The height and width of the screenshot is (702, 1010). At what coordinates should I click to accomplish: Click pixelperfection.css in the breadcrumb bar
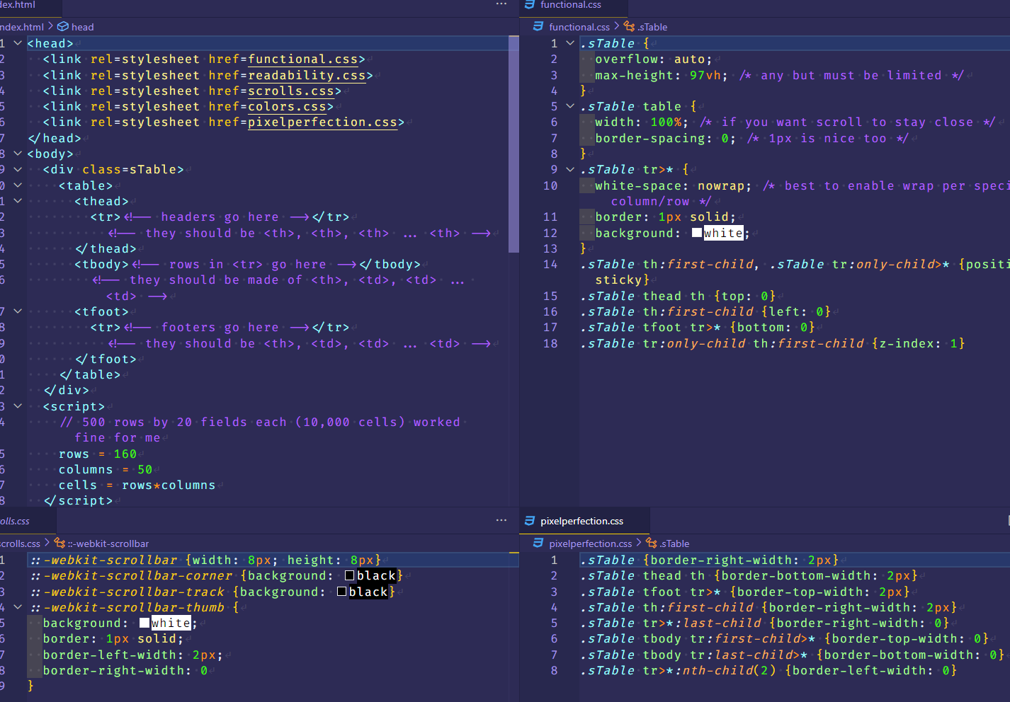[x=590, y=543]
